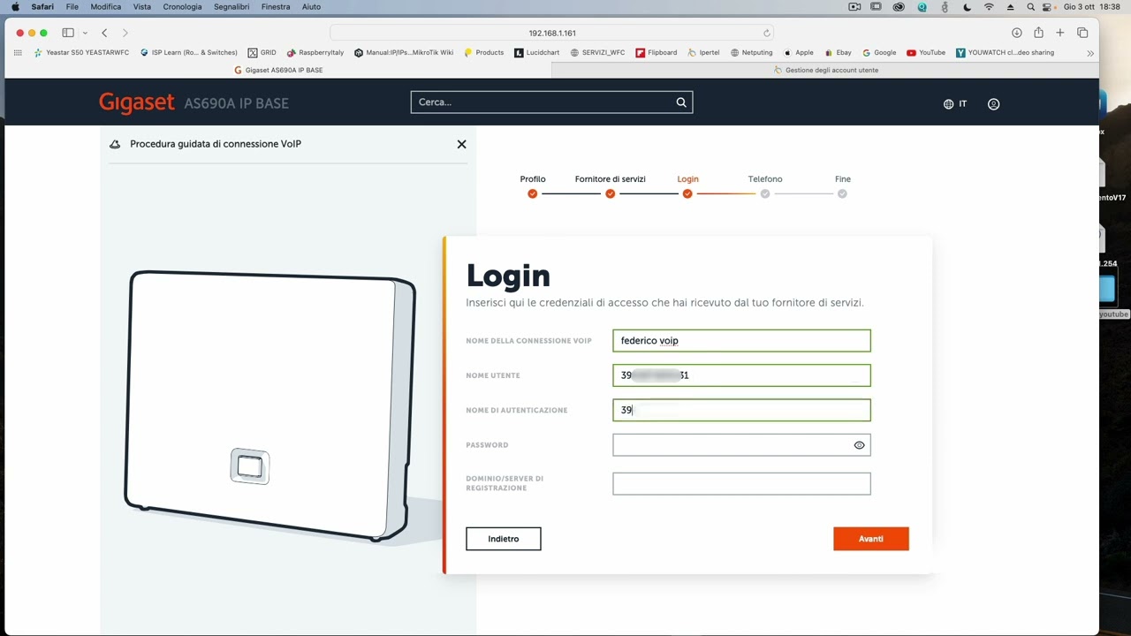Image resolution: width=1131 pixels, height=636 pixels.
Task: Open the Ebay bookmark
Action: [839, 53]
